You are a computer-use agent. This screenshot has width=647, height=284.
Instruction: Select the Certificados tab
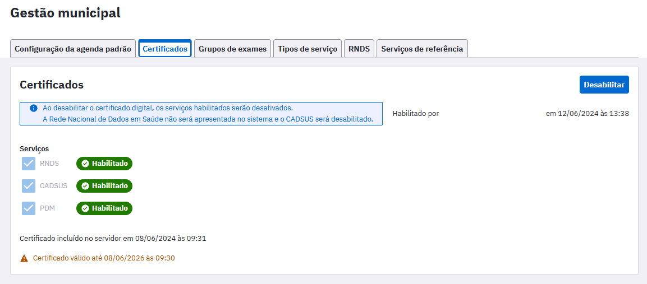(x=165, y=49)
